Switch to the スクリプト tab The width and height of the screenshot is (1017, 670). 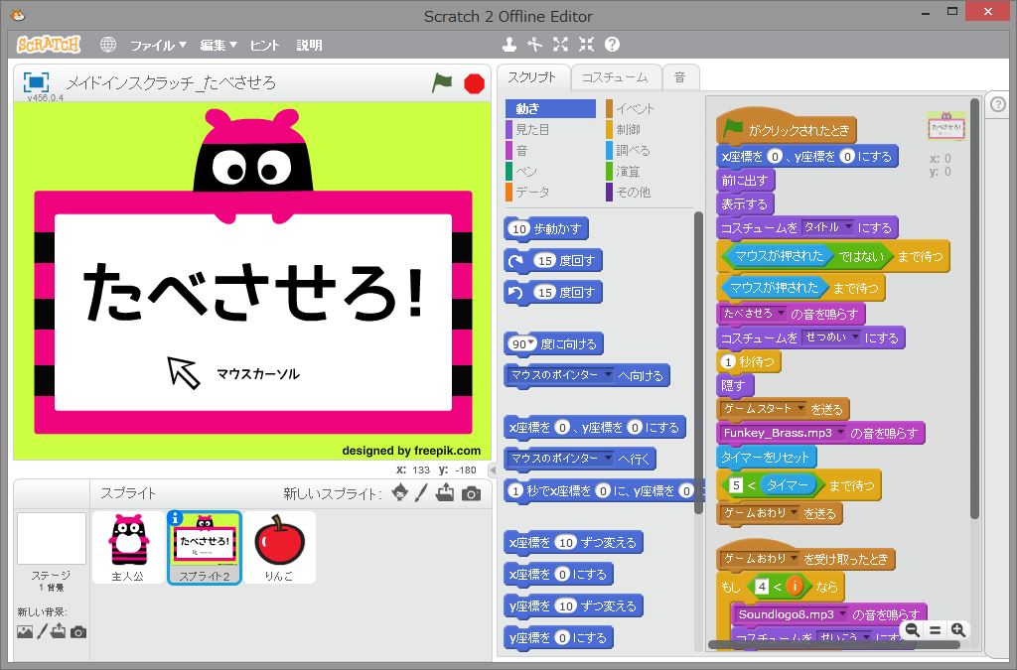(x=532, y=77)
